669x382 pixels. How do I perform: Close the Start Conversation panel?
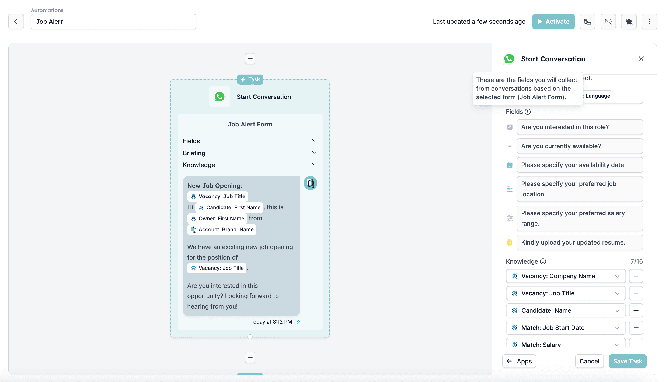641,59
